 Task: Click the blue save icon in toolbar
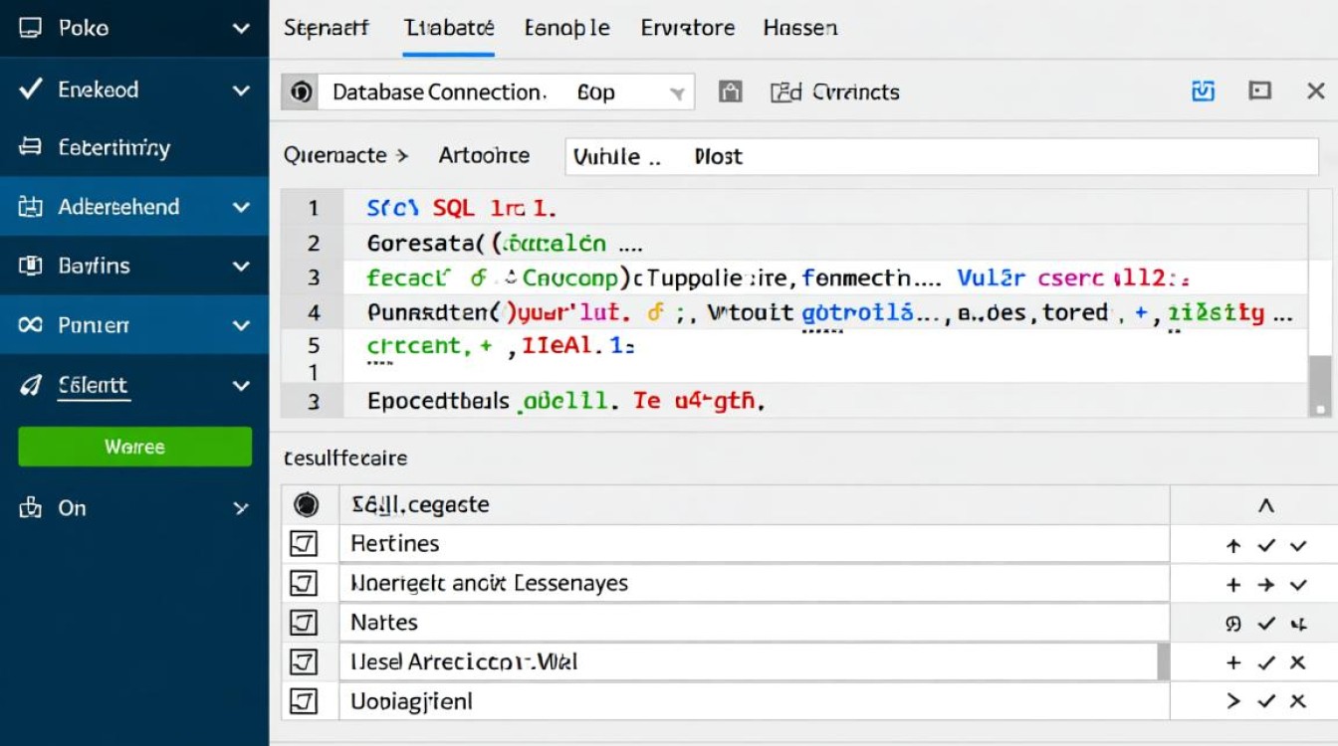coord(1204,92)
